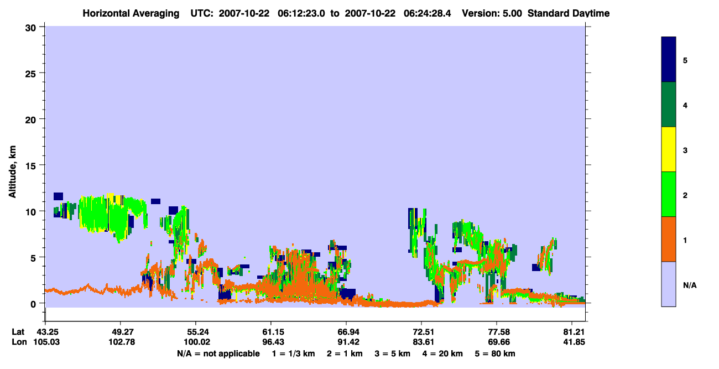Viewport: 719px width, 369px height.
Task: Click the start time '06:12:23.0'
Action: pyautogui.click(x=300, y=13)
